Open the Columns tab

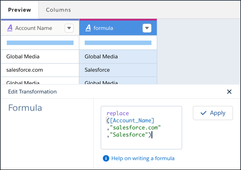click(58, 10)
